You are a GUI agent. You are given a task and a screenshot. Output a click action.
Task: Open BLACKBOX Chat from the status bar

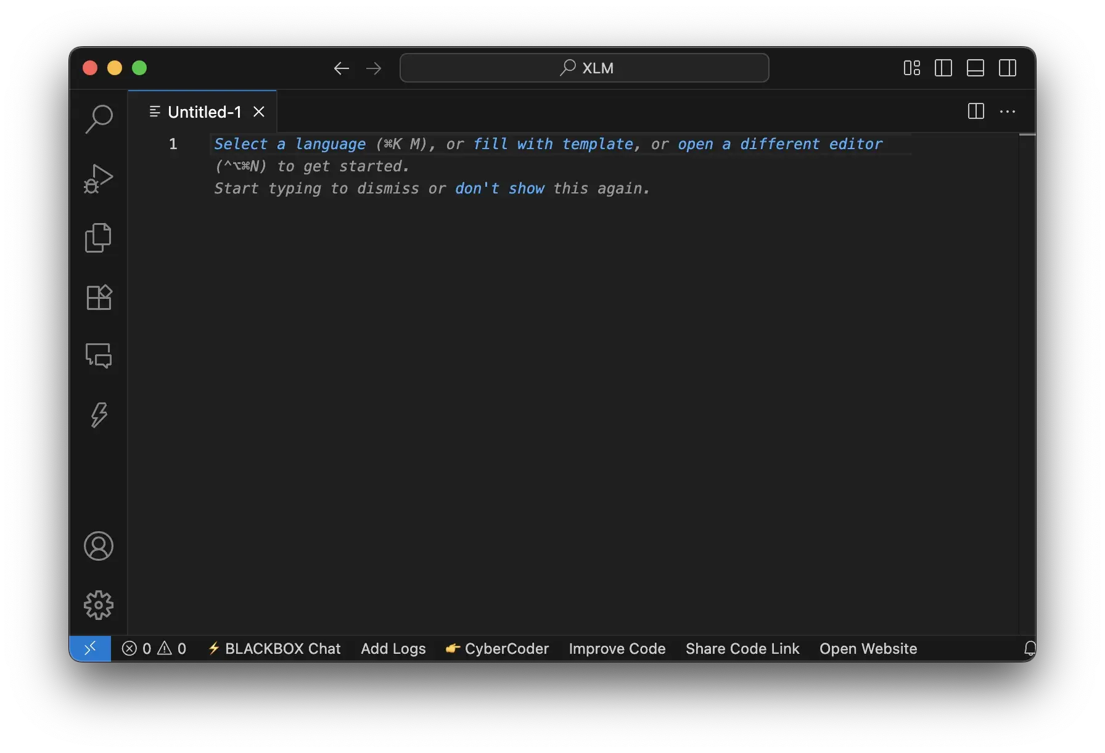[x=274, y=648]
